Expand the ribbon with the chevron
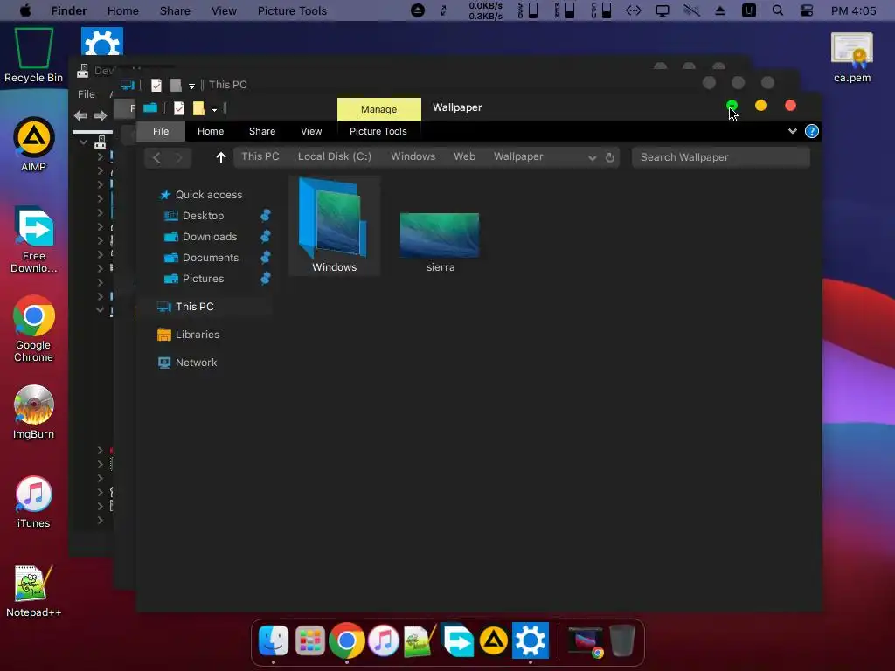895x671 pixels. [792, 131]
